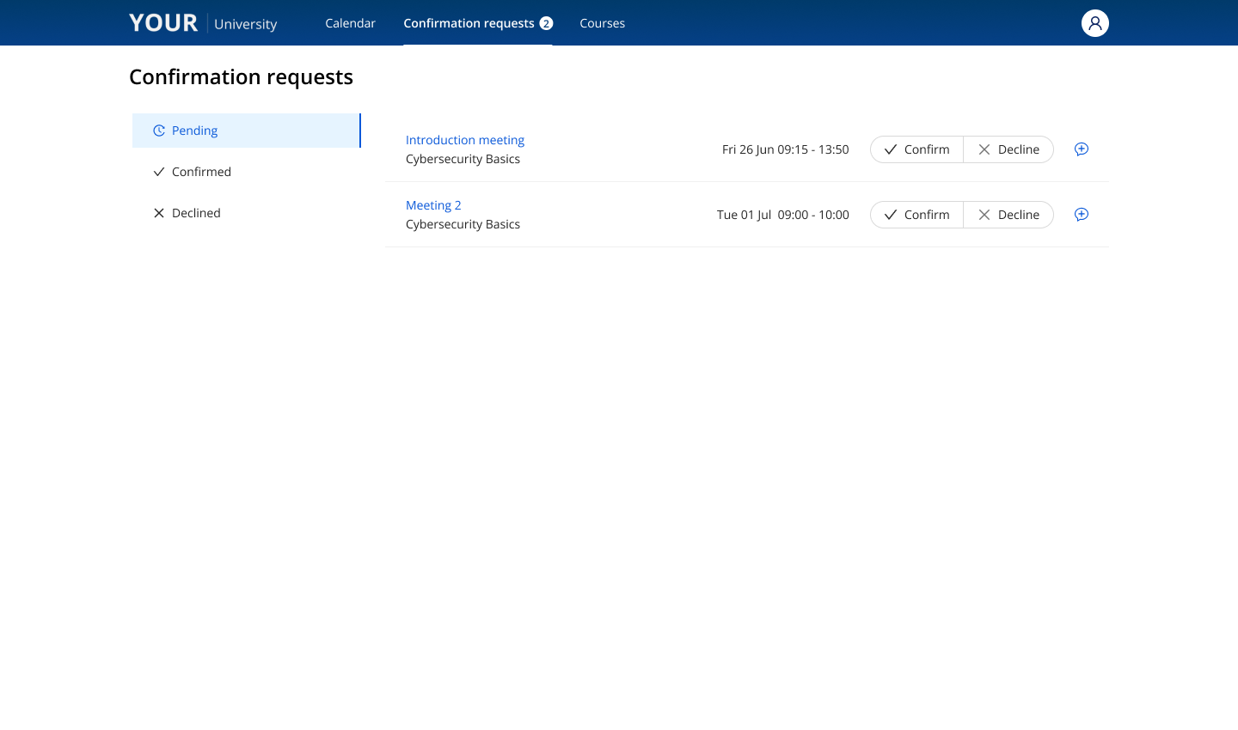
Task: Click the date Tue 01 Jul 09:00 - 10:00
Action: point(783,215)
